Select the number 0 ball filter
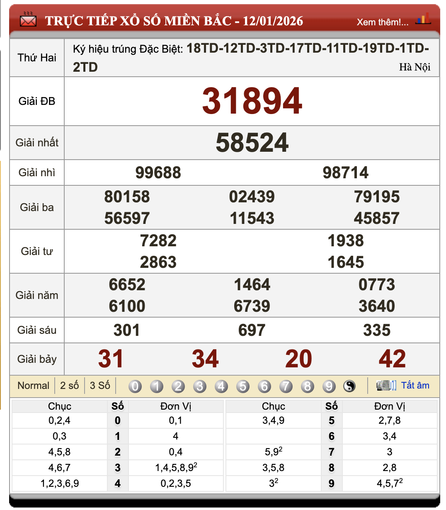The image size is (446, 510). point(135,386)
